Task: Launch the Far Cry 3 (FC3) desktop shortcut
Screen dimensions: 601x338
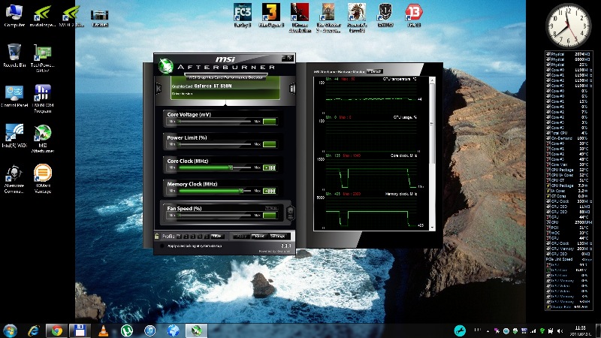Action: tap(243, 15)
